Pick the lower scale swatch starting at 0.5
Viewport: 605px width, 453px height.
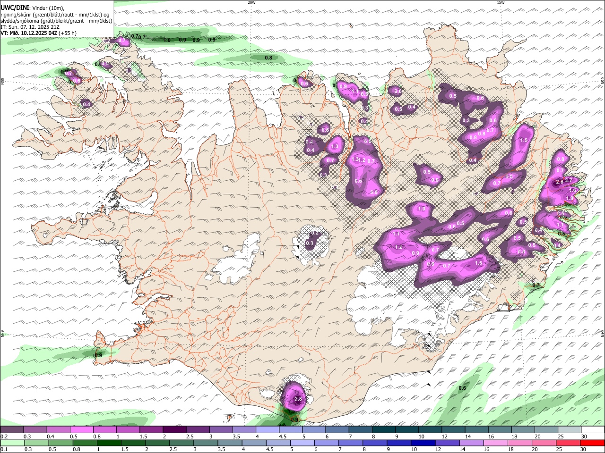(x=61, y=443)
